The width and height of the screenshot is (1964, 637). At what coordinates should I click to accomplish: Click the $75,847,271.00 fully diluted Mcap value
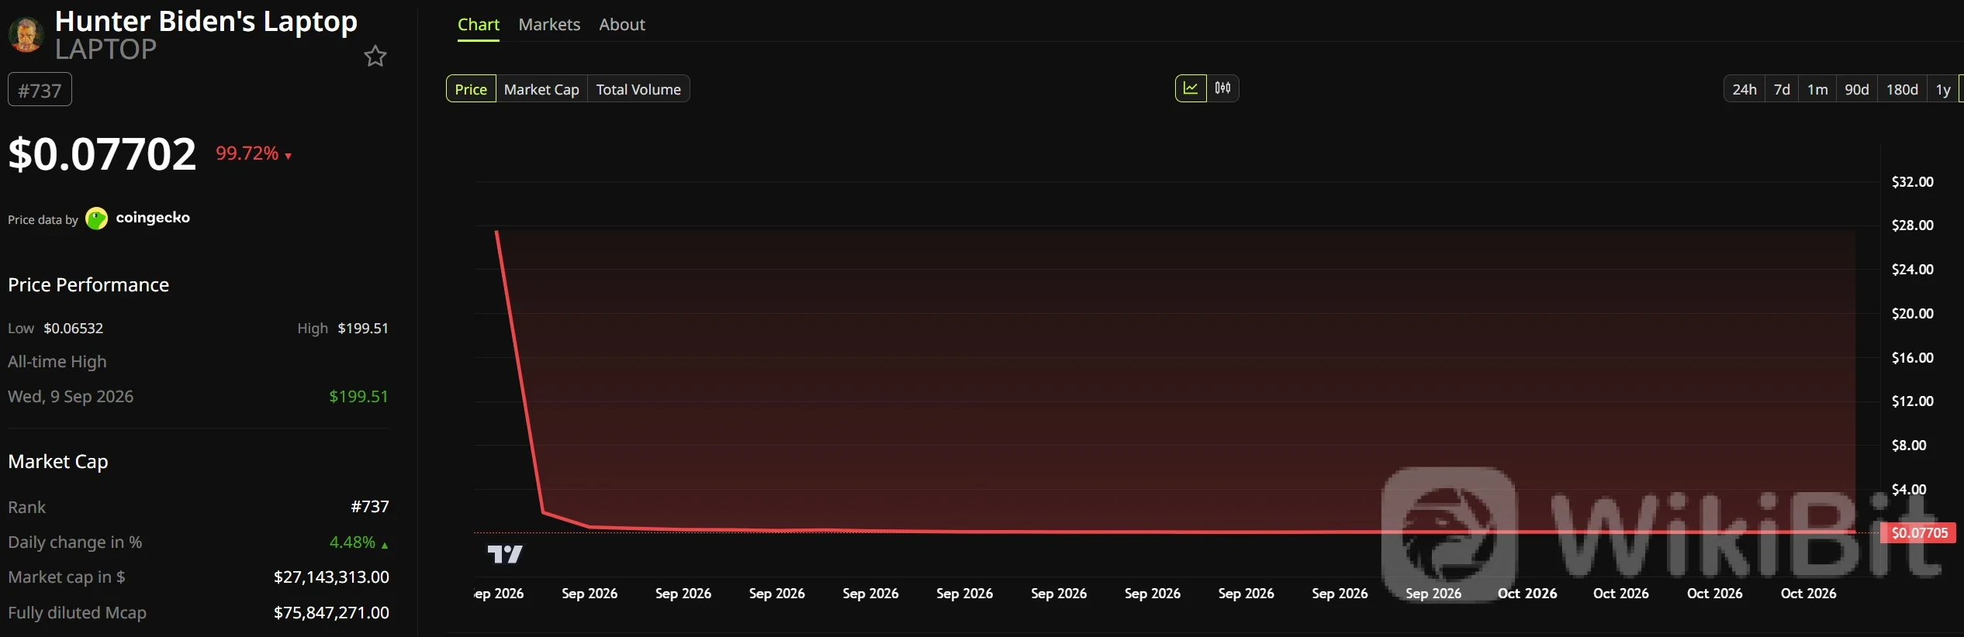click(331, 612)
